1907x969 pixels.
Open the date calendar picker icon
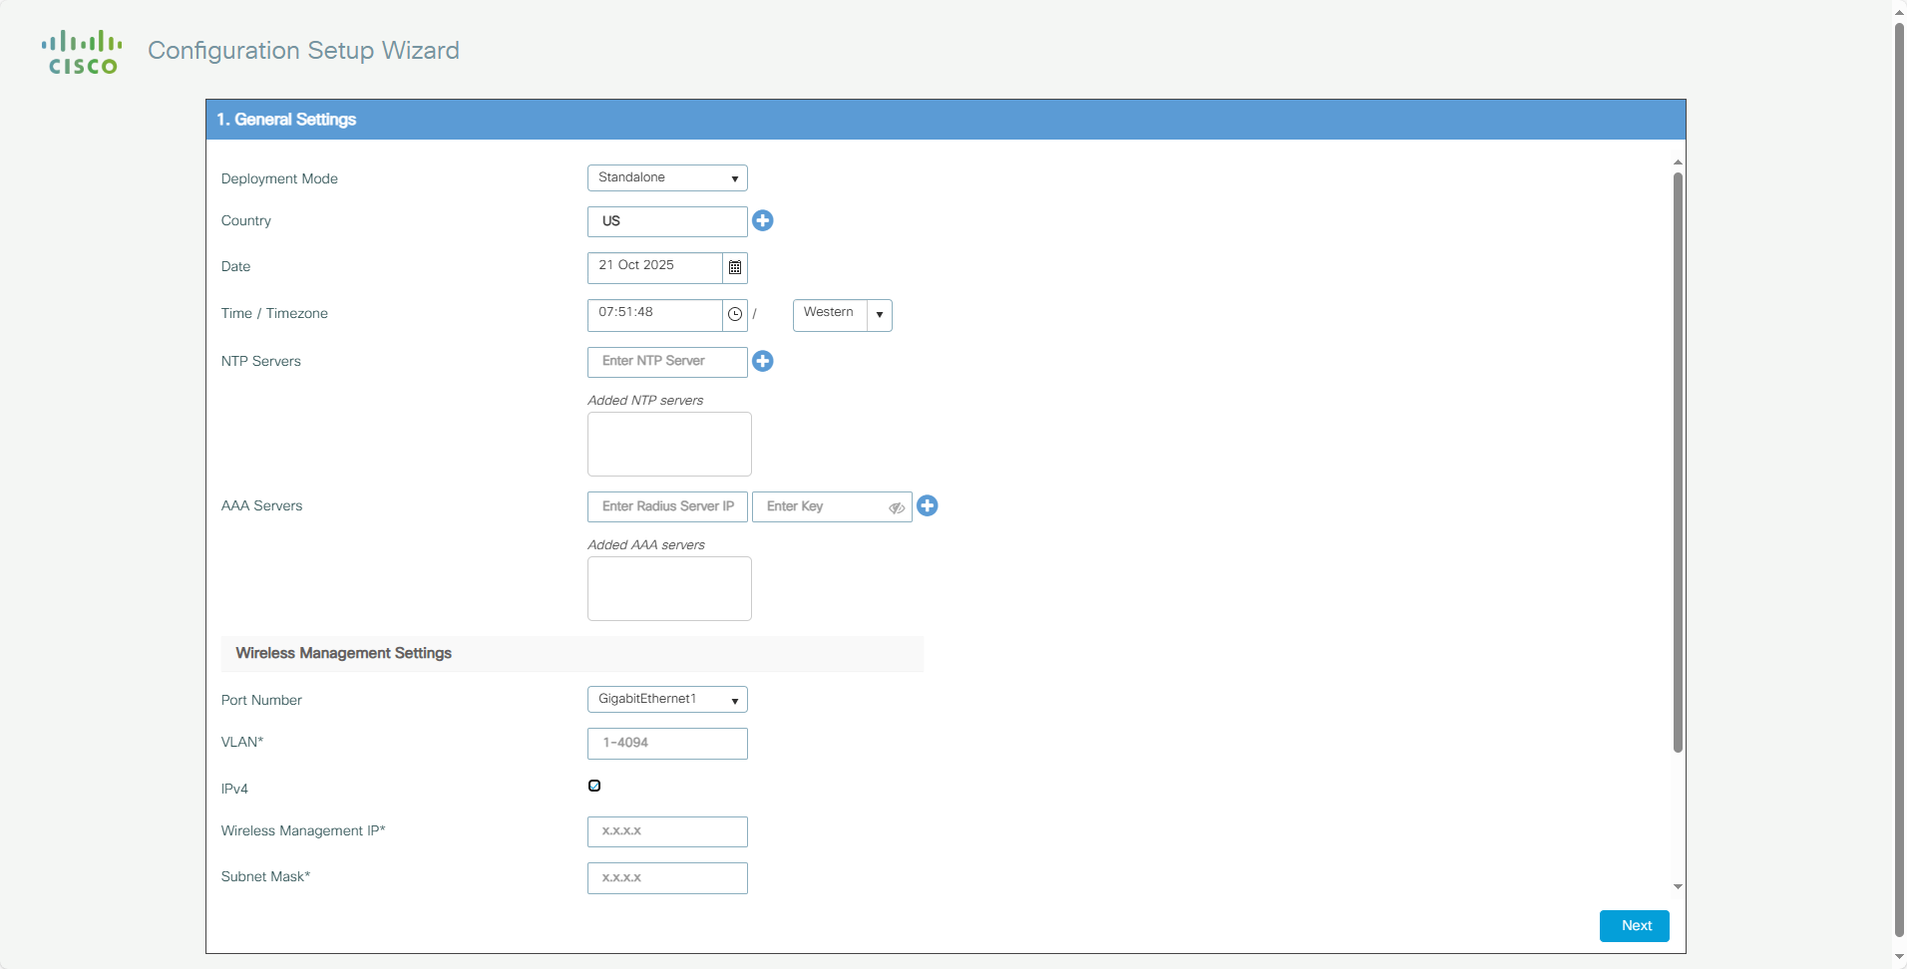[x=735, y=267]
